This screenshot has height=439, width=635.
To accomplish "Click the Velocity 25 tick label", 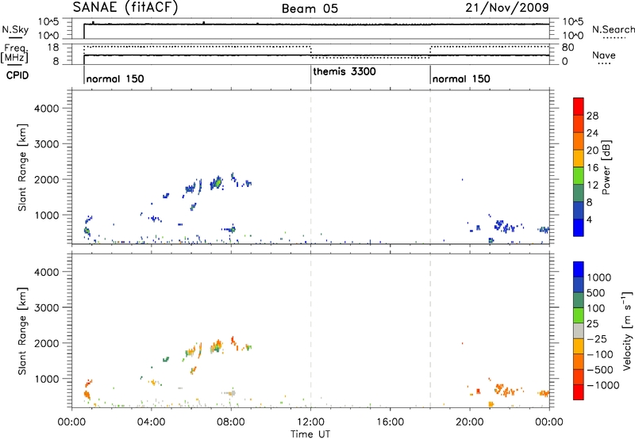I will pos(593,323).
